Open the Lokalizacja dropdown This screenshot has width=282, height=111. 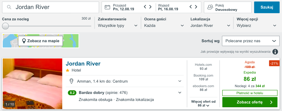210,26
